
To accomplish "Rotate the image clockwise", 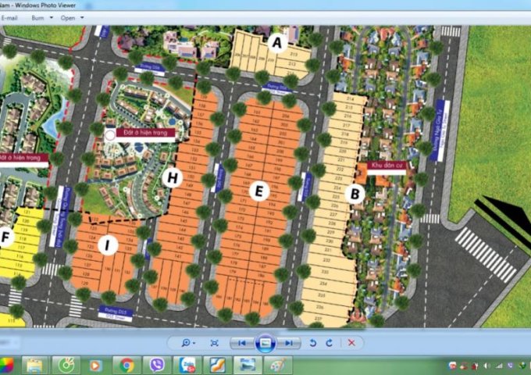I will 330,343.
